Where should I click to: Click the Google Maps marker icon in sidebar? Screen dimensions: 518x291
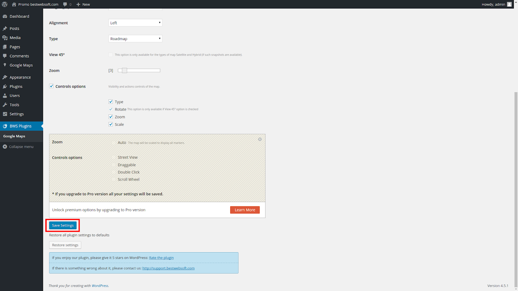coord(5,65)
